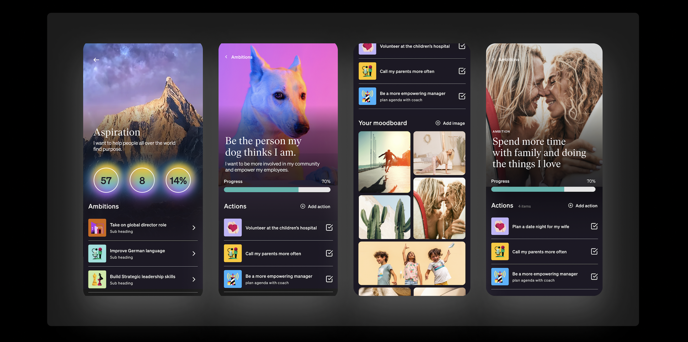This screenshot has height=342, width=688.
Task: Open Improve German language chevron arrow
Action: [x=194, y=254]
